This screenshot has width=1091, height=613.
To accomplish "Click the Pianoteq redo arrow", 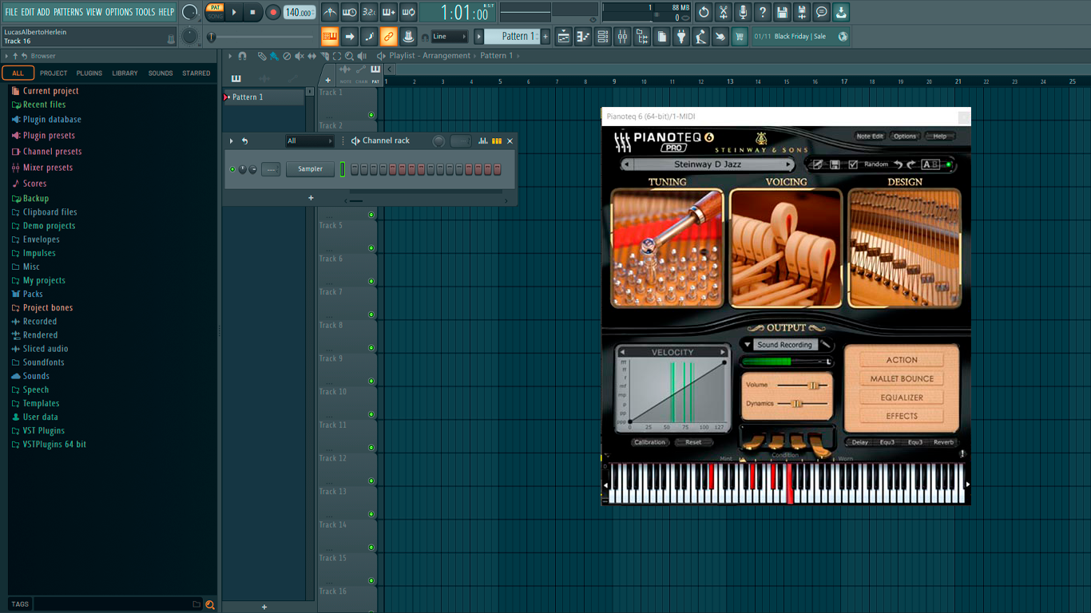I will click(910, 164).
